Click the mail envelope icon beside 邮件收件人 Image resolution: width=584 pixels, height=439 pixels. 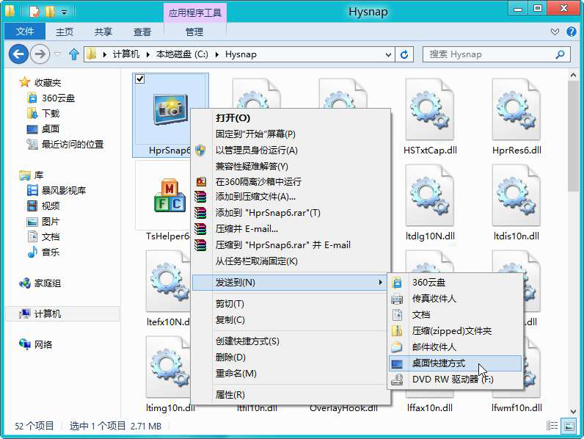(x=397, y=347)
